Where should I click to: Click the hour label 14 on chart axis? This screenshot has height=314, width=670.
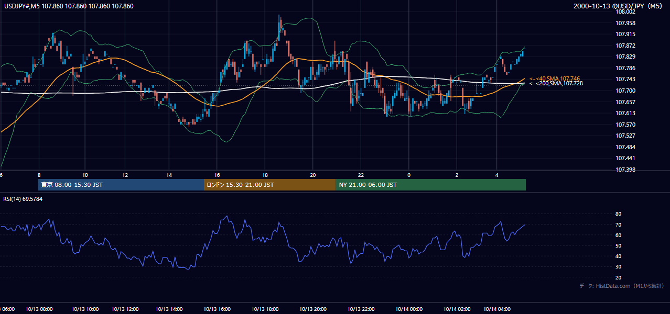coord(169,175)
